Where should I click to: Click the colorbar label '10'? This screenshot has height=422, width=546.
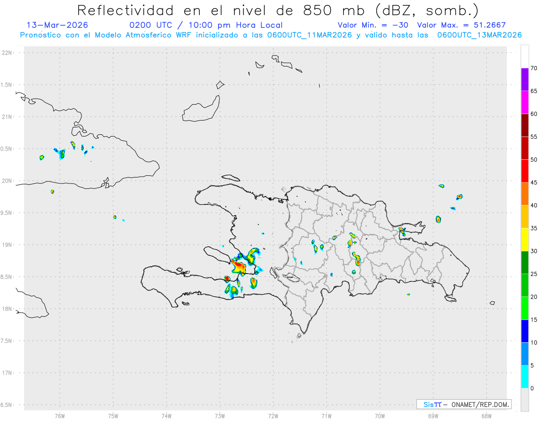click(x=534, y=342)
